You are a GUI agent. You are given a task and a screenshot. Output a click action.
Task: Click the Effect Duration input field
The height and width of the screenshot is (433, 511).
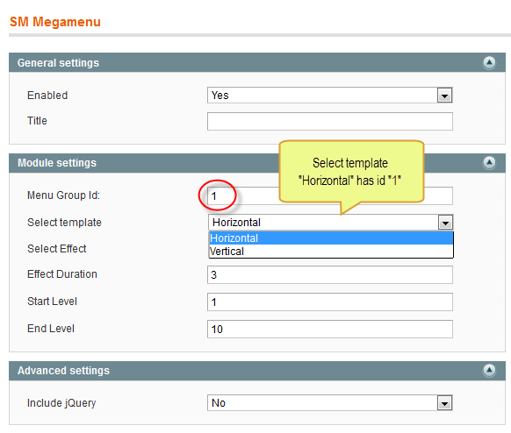point(330,275)
